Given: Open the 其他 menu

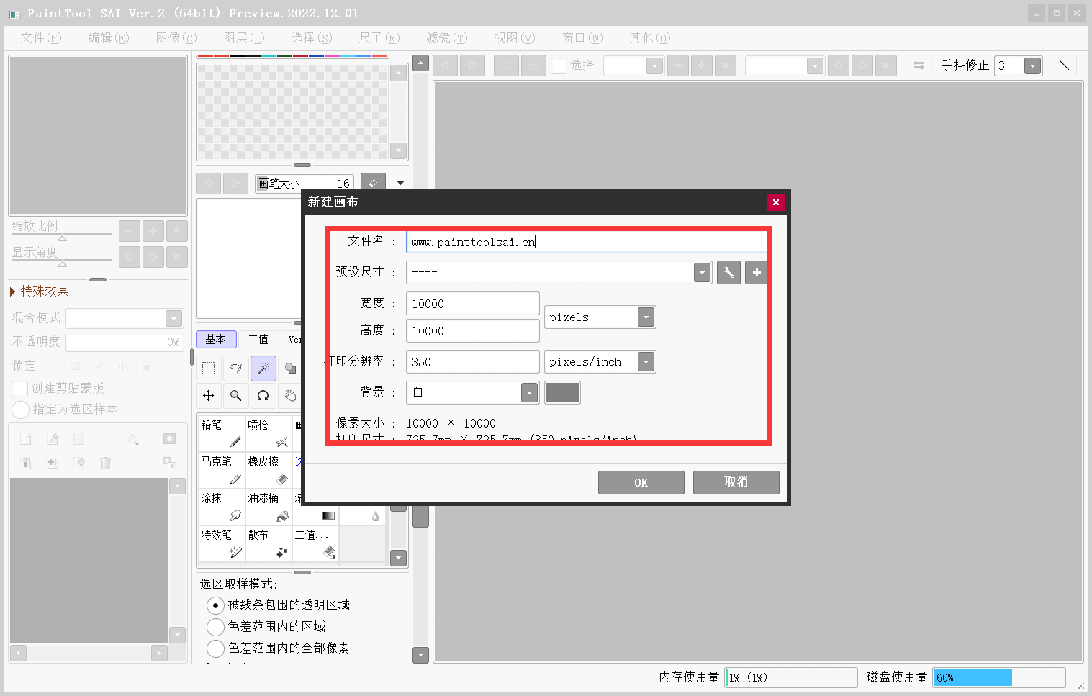Looking at the screenshot, I should click(650, 37).
